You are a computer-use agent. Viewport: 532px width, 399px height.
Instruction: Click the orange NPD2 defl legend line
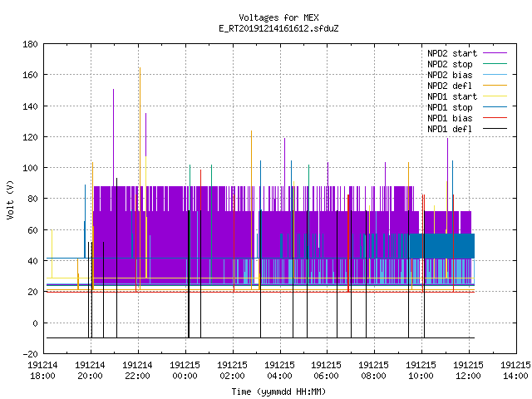point(495,86)
